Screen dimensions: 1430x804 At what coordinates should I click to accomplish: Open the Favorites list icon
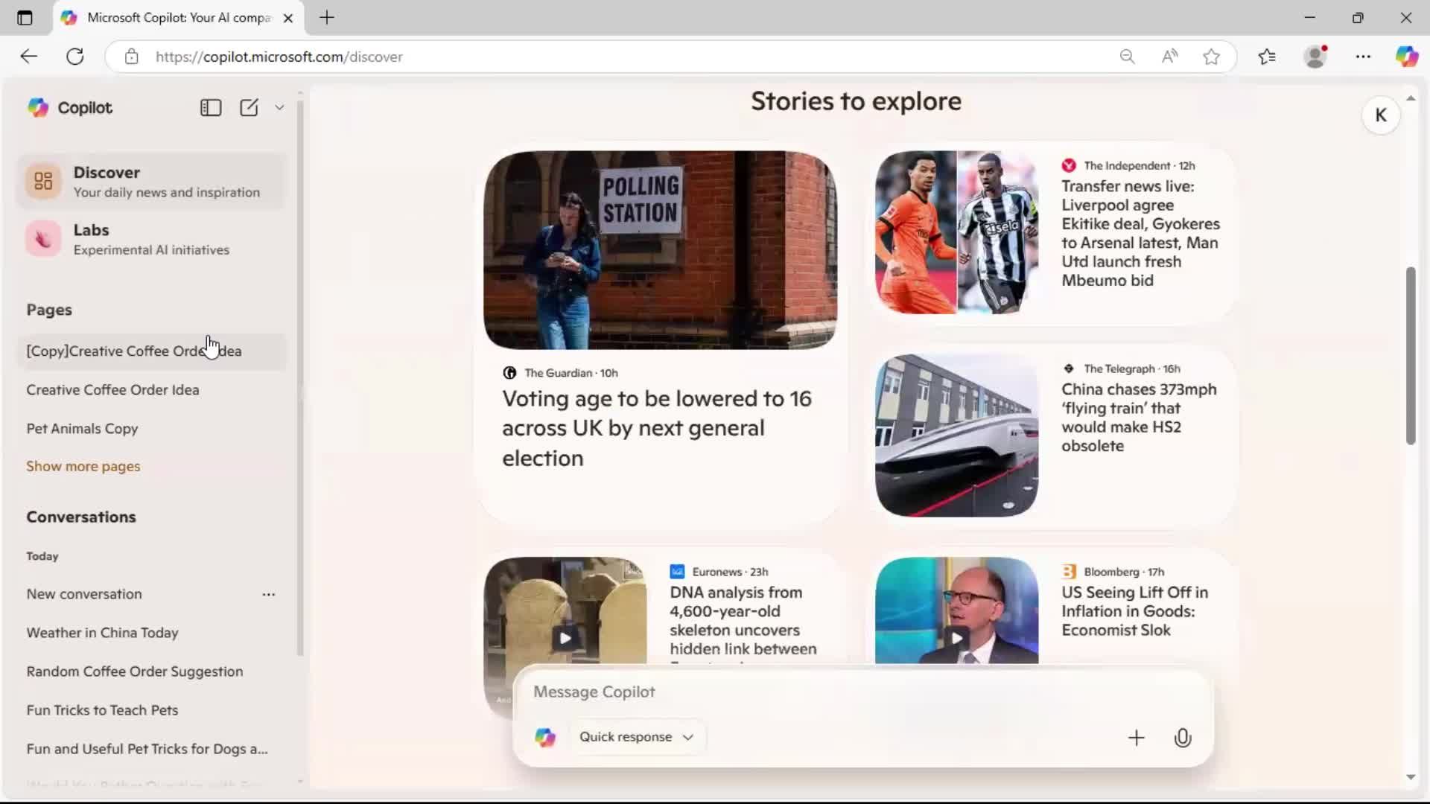[x=1267, y=57]
